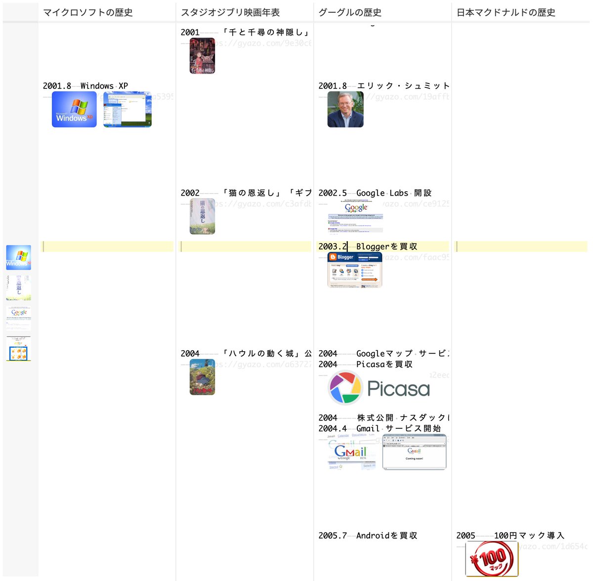Click the highlighted empty line in マイクロソフト column
593x581 pixels.
[x=107, y=246]
